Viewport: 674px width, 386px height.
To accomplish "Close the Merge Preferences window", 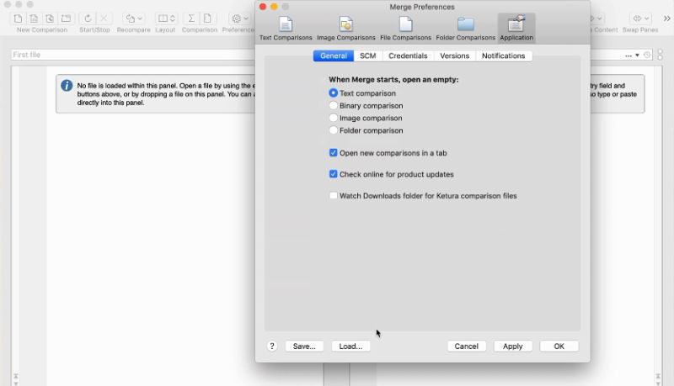I will pos(263,7).
